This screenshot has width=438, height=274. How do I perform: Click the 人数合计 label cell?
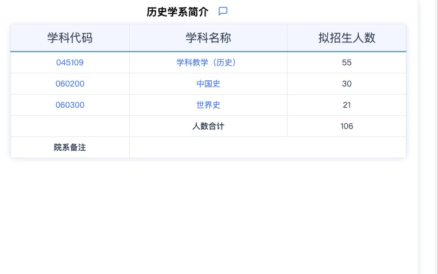click(x=208, y=126)
